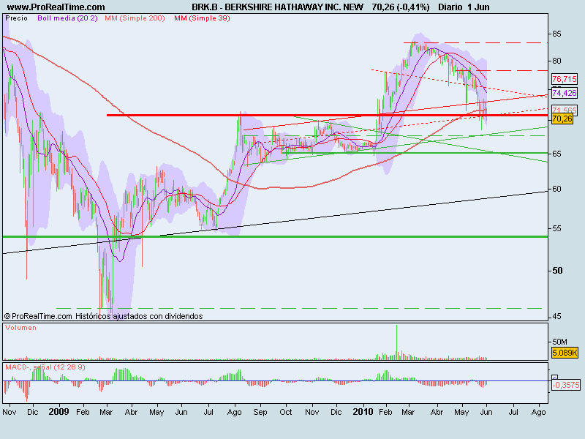Click the Dic label just before 2010
The image size is (585, 439).
(x=336, y=412)
